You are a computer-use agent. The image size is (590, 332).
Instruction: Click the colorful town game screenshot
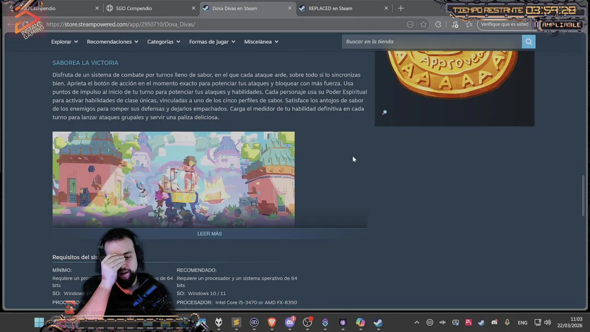coord(173,179)
